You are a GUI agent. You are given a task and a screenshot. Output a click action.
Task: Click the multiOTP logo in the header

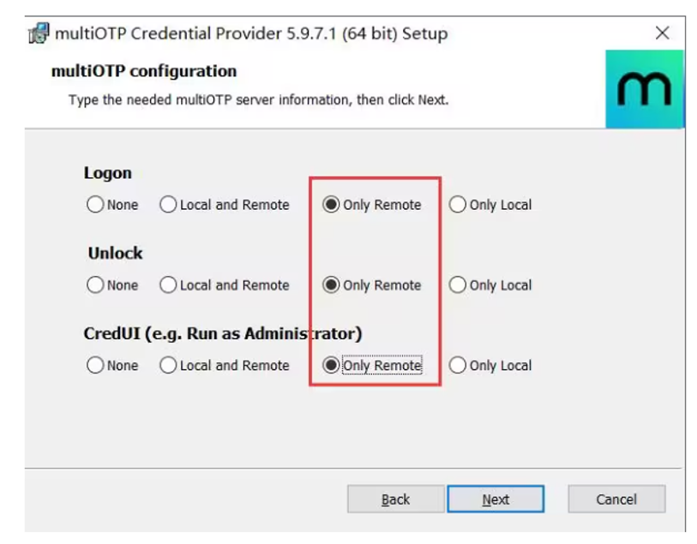pos(644,89)
